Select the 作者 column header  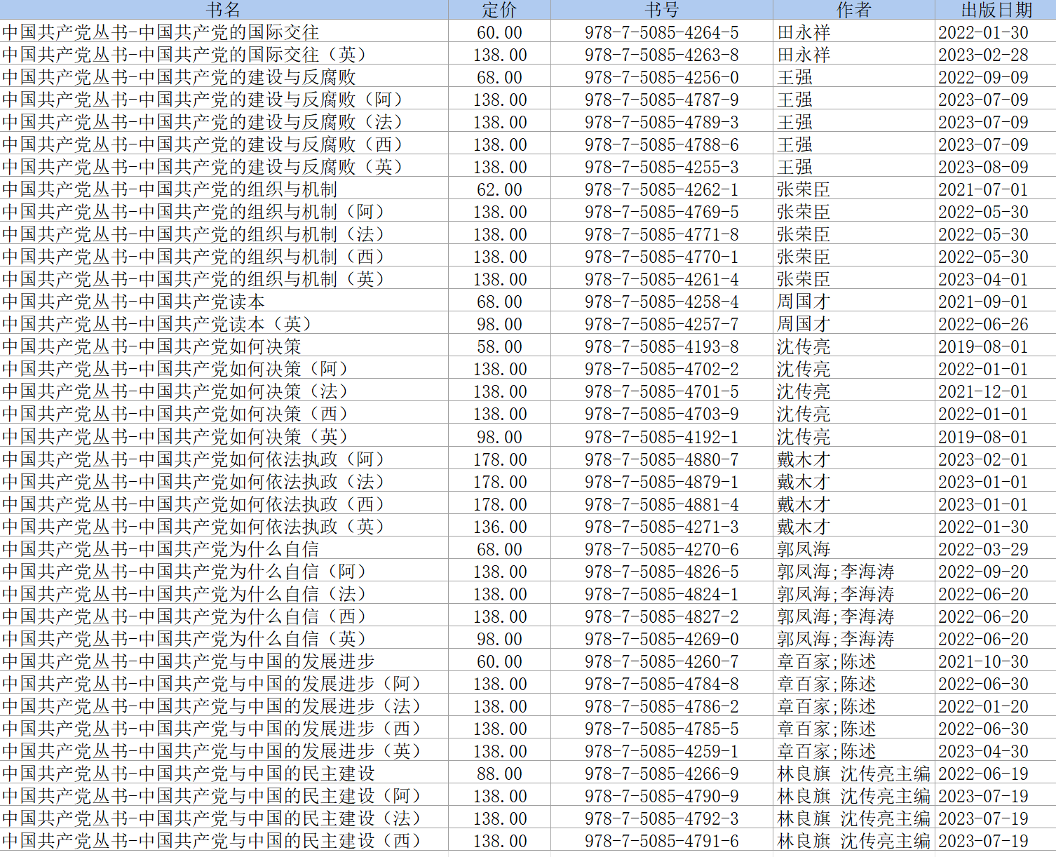pyautogui.click(x=853, y=10)
